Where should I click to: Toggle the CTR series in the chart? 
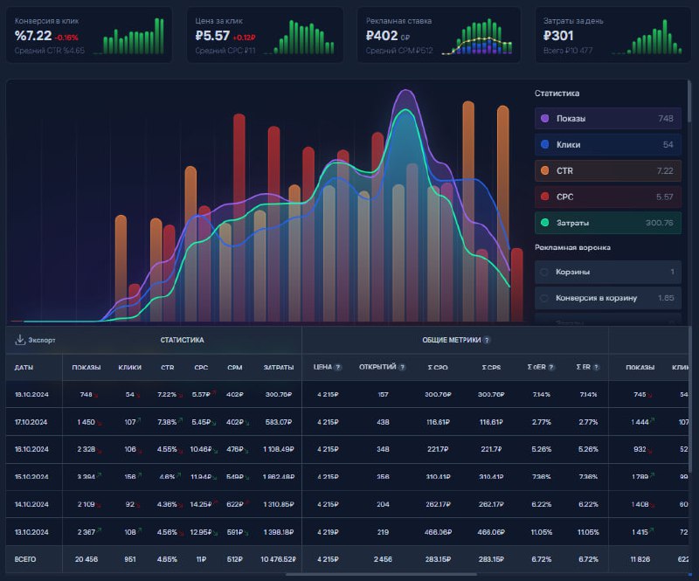pyautogui.click(x=608, y=170)
